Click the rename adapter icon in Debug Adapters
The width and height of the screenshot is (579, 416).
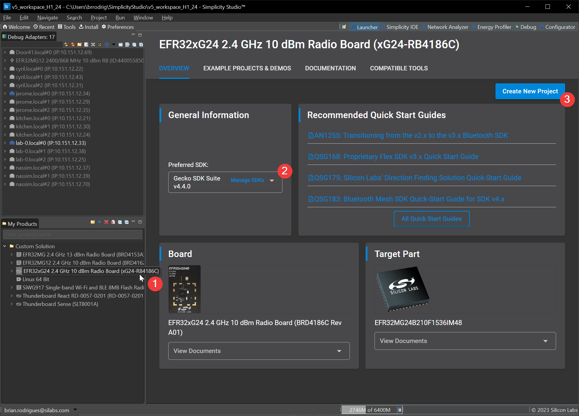(x=86, y=44)
